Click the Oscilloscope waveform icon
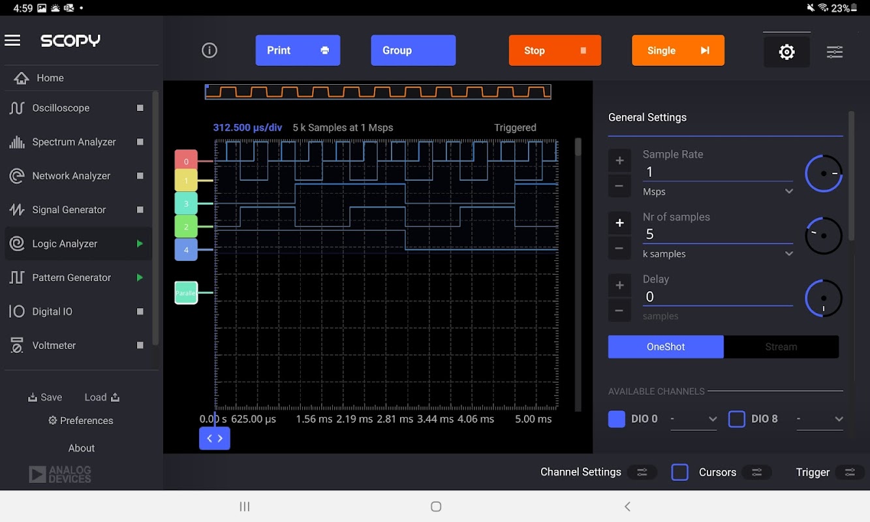 click(x=16, y=108)
